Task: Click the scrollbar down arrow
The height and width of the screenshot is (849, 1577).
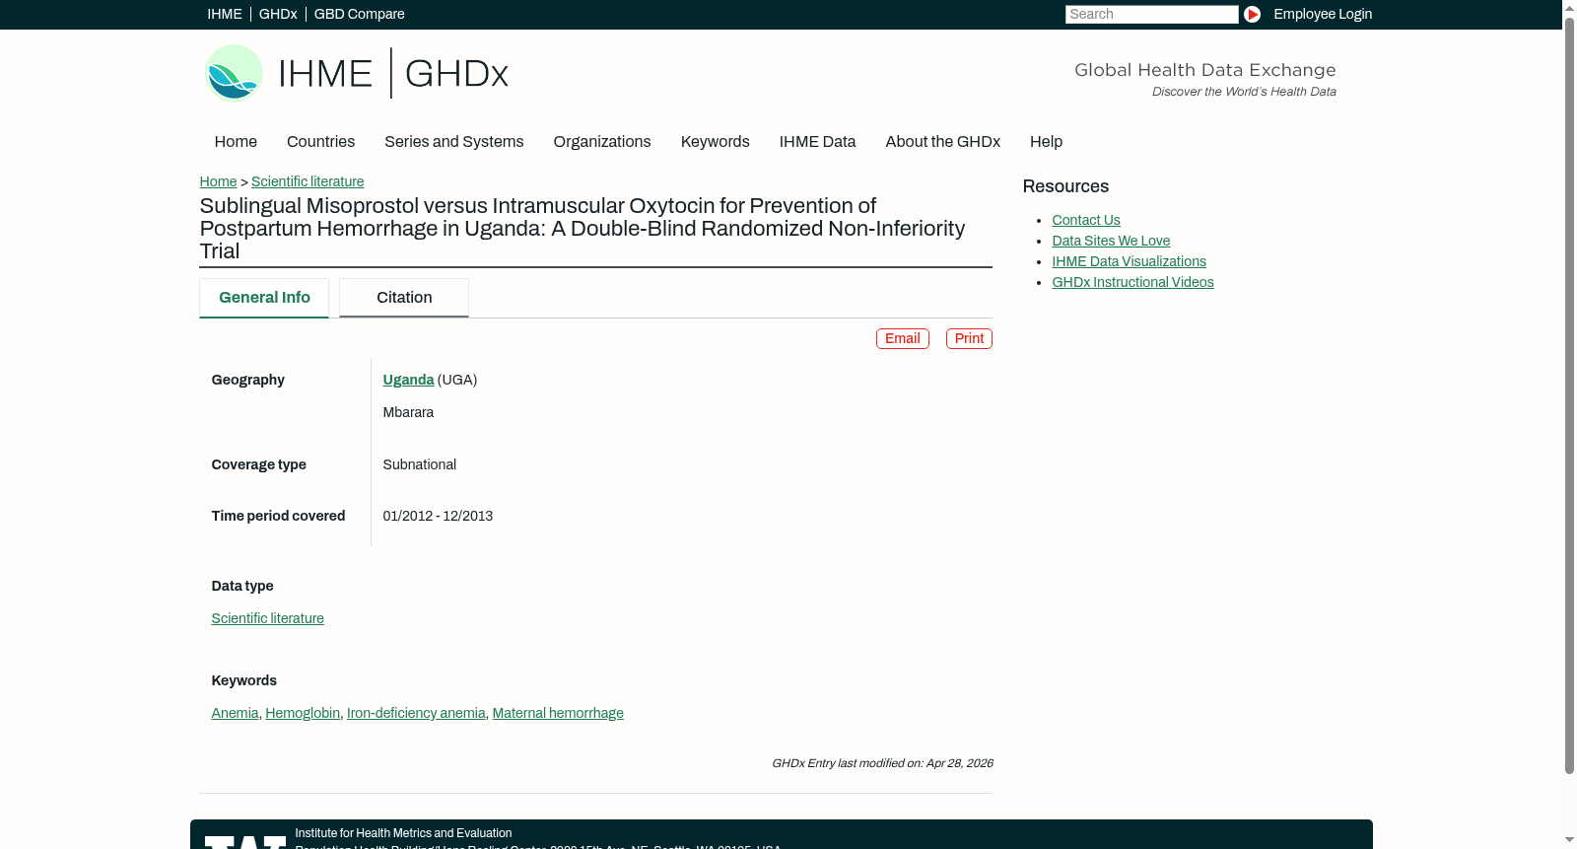Action: (1569, 841)
